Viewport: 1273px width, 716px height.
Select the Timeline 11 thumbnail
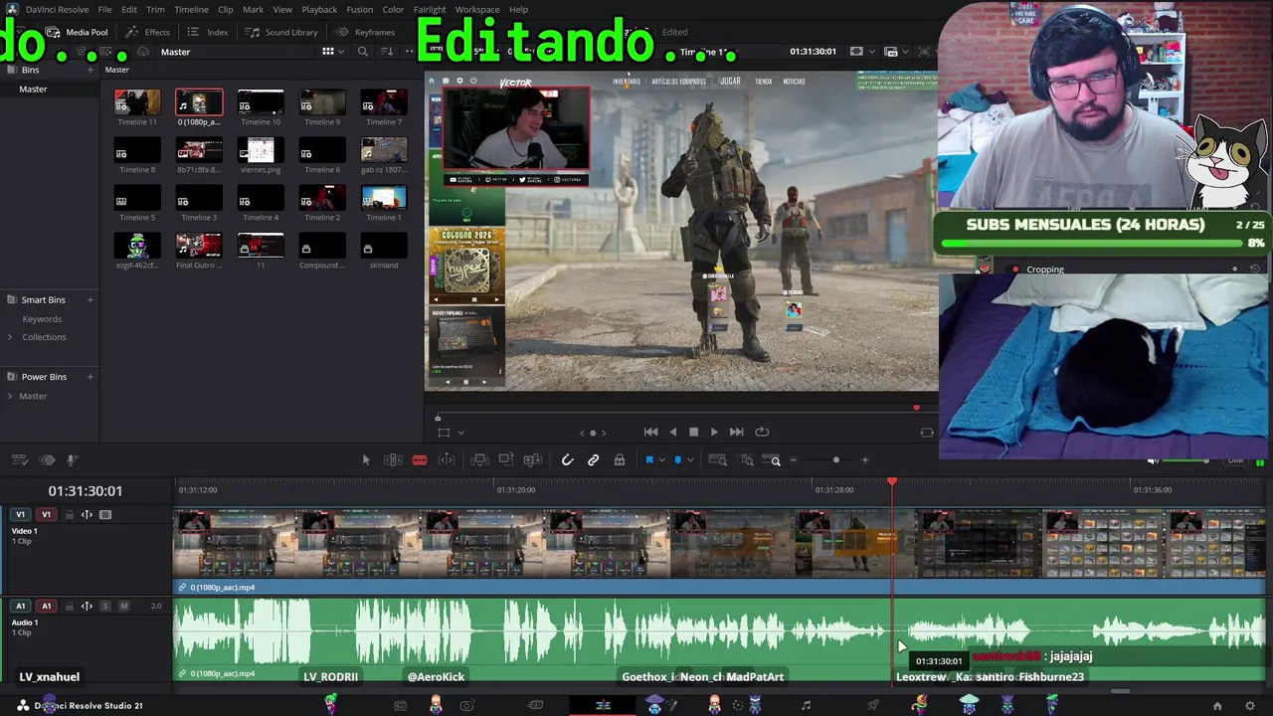click(137, 102)
